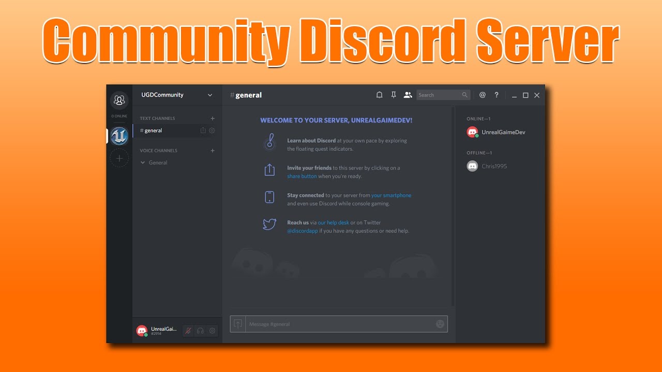This screenshot has width=662, height=372.
Task: Click the chat area scrollbar
Action: click(453, 207)
